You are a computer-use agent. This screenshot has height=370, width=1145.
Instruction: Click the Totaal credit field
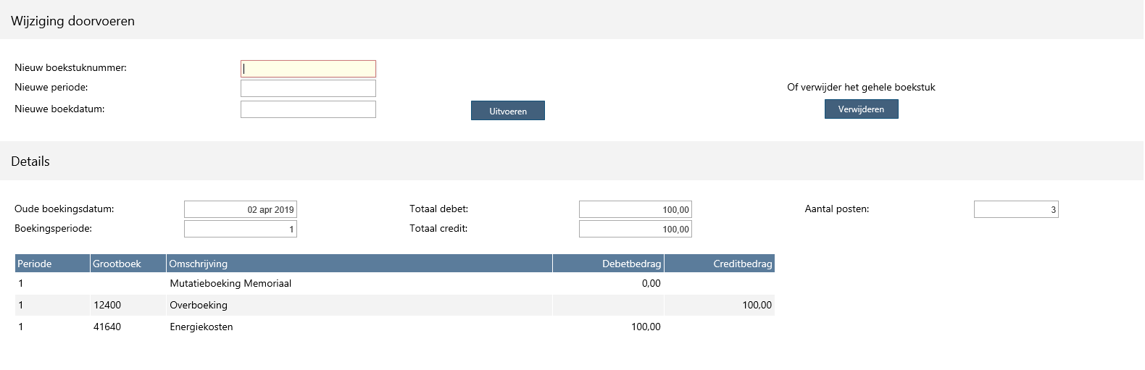[x=636, y=229]
